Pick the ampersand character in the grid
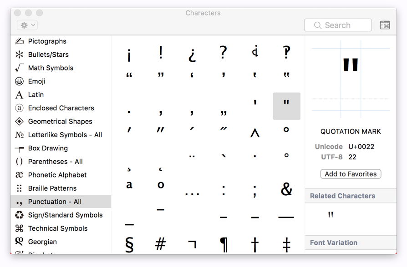Viewport: 407px width, 267px height. point(286,189)
